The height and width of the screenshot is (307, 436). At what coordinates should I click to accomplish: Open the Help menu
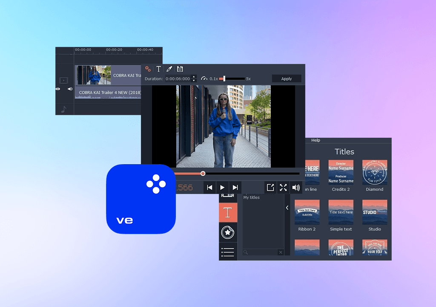click(x=316, y=140)
